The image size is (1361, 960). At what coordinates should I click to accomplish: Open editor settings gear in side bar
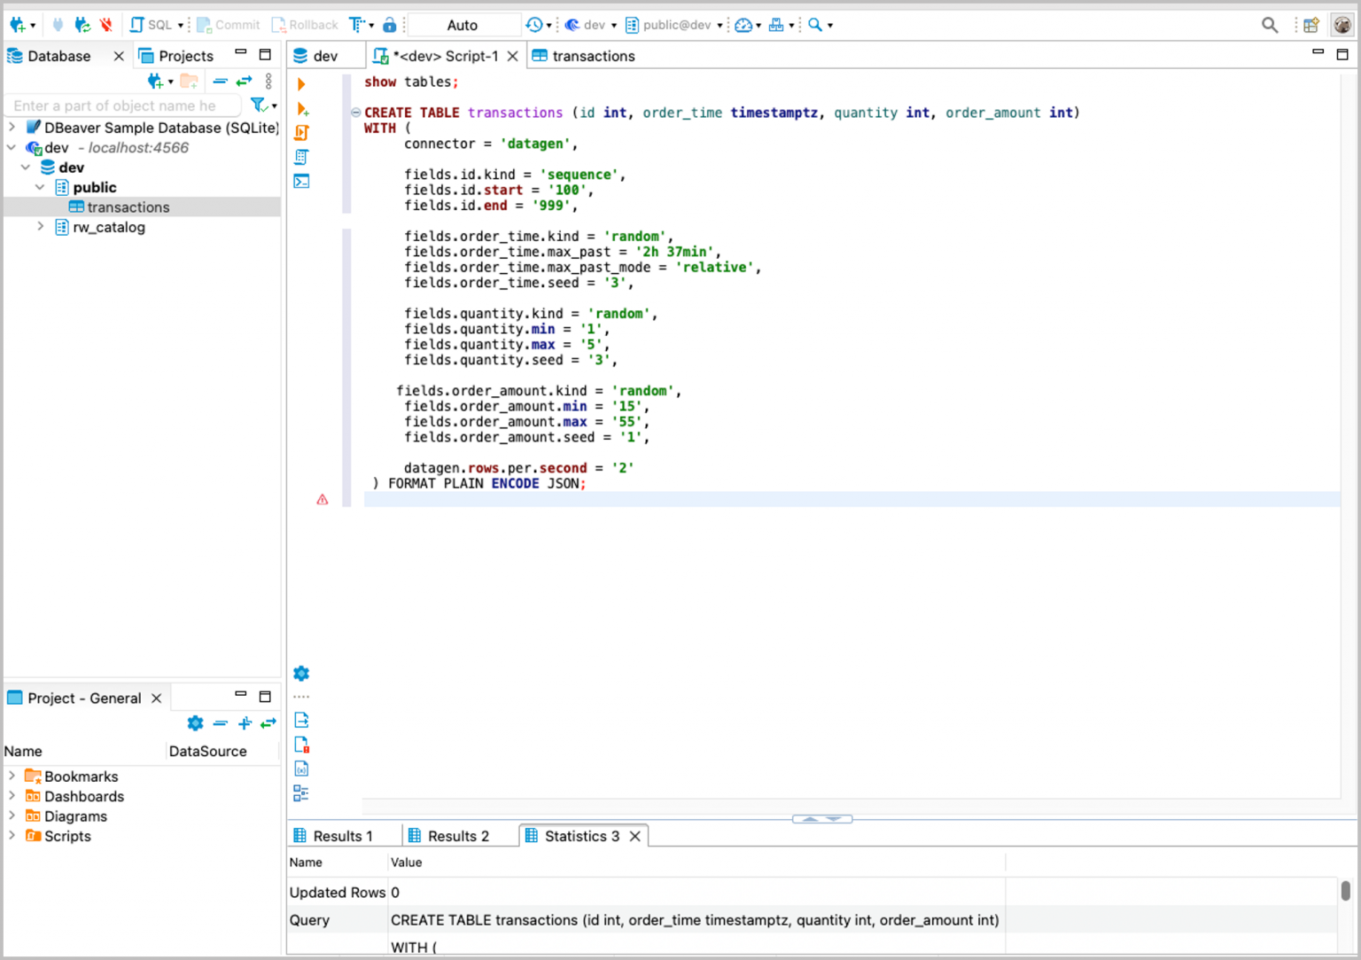pyautogui.click(x=301, y=674)
